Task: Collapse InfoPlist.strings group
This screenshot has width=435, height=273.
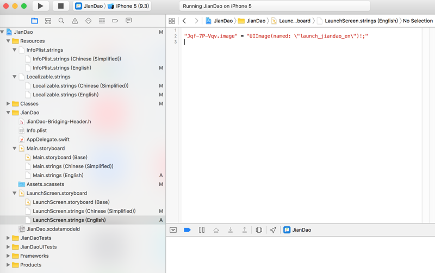Action: tap(15, 50)
